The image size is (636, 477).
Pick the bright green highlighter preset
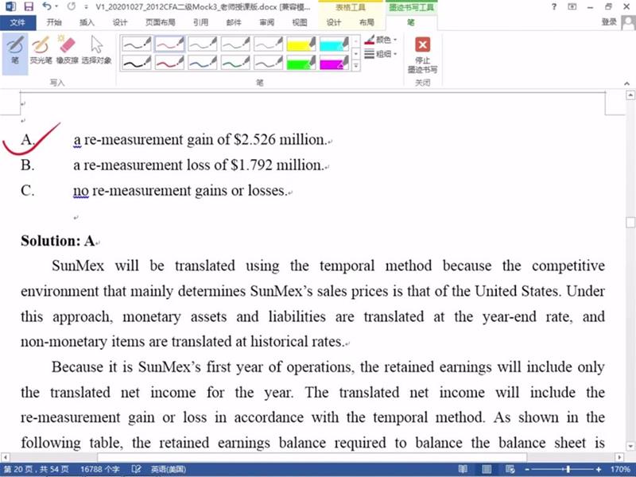[x=301, y=63]
